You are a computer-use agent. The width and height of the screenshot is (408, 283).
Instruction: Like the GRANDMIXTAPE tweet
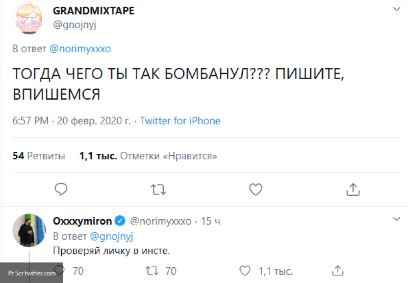coord(256,190)
